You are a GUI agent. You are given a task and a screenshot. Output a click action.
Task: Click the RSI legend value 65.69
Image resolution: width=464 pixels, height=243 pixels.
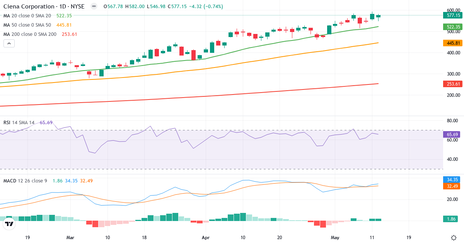click(46, 123)
